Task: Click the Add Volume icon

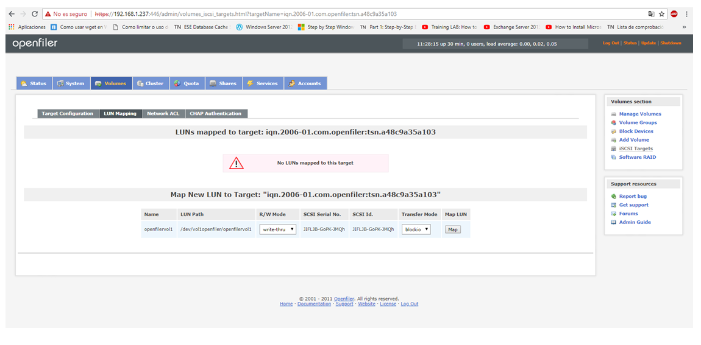Action: (x=614, y=140)
